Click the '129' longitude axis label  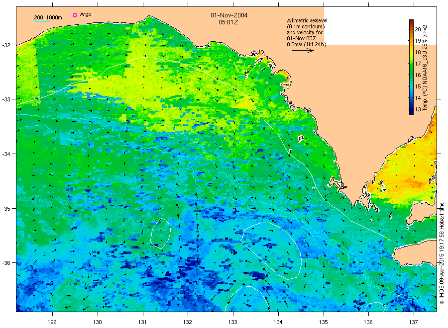point(52,322)
